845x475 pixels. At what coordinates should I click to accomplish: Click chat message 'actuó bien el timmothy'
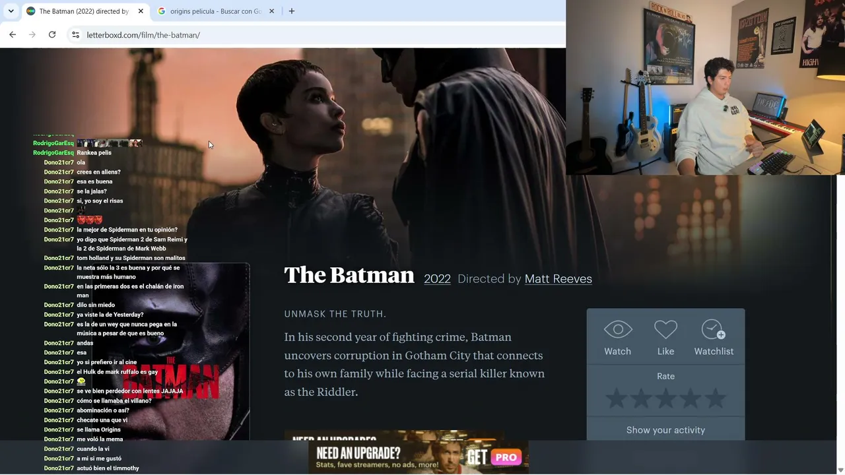[108, 468]
